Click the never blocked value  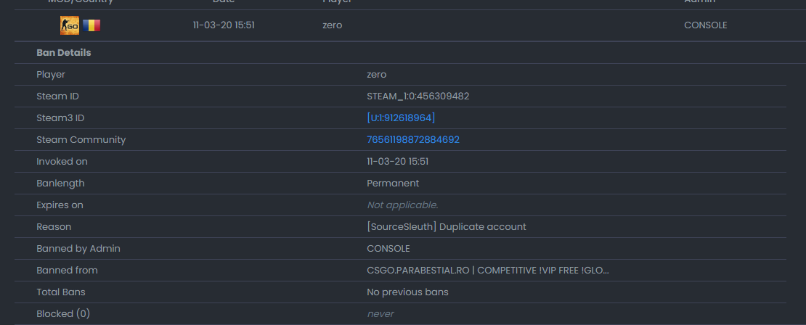tap(380, 313)
